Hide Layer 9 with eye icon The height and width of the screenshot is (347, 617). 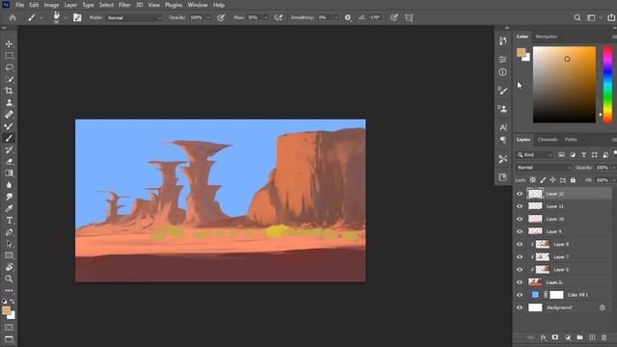(520, 231)
